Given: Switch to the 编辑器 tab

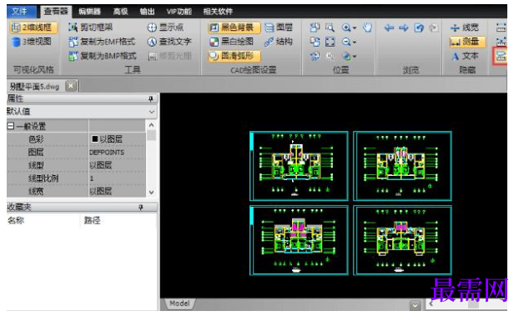Looking at the screenshot, I should (x=89, y=12).
